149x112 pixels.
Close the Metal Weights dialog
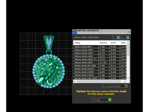[129, 31]
